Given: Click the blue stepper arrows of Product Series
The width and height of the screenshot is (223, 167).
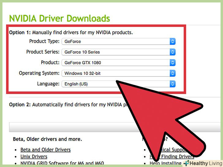Looking at the screenshot, I should click(172, 52).
